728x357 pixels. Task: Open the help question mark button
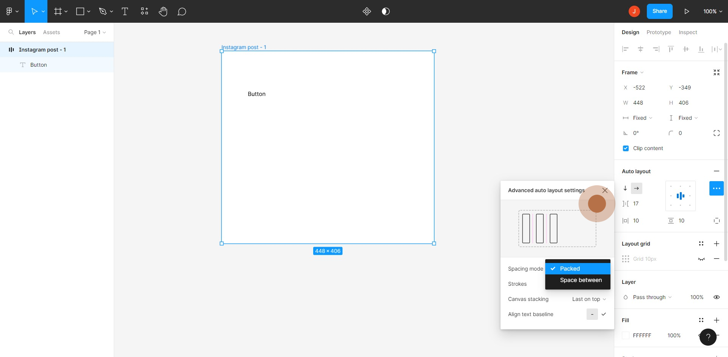point(708,337)
